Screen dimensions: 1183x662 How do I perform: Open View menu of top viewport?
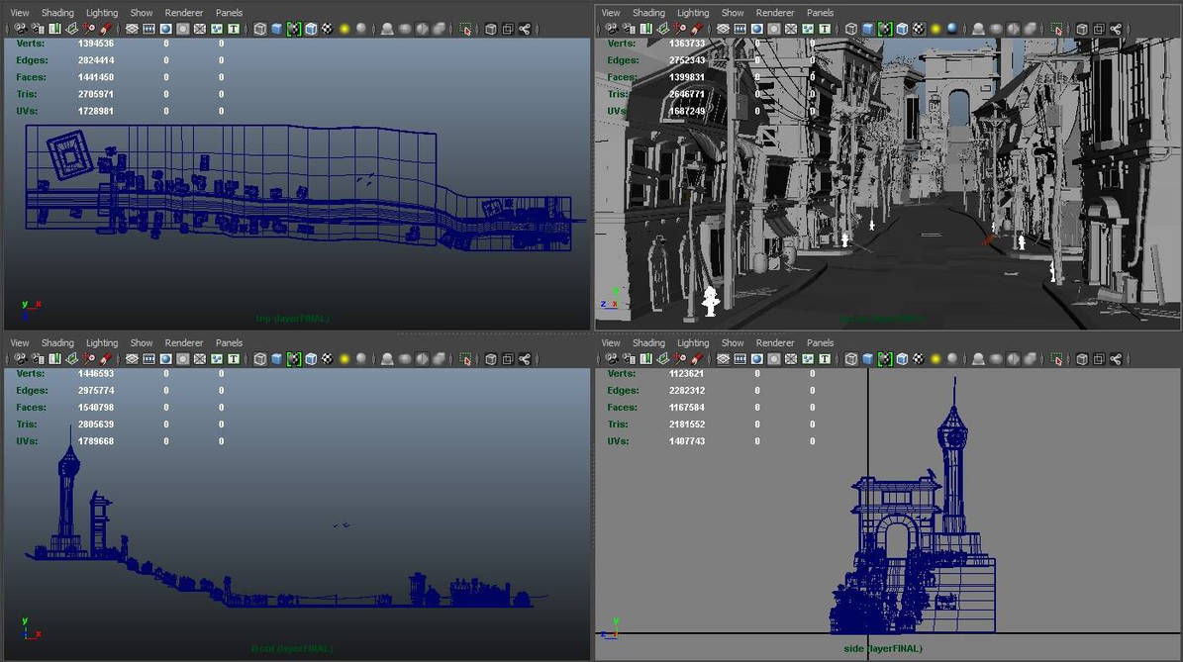[x=20, y=13]
